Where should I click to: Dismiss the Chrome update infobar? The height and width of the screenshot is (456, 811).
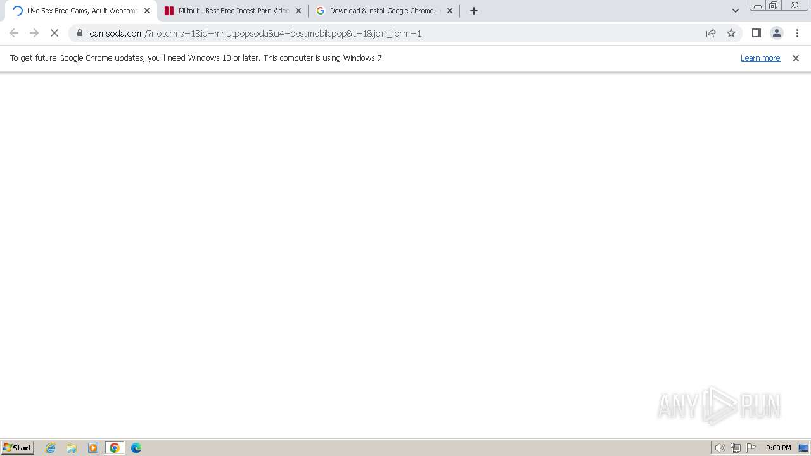[x=796, y=58]
